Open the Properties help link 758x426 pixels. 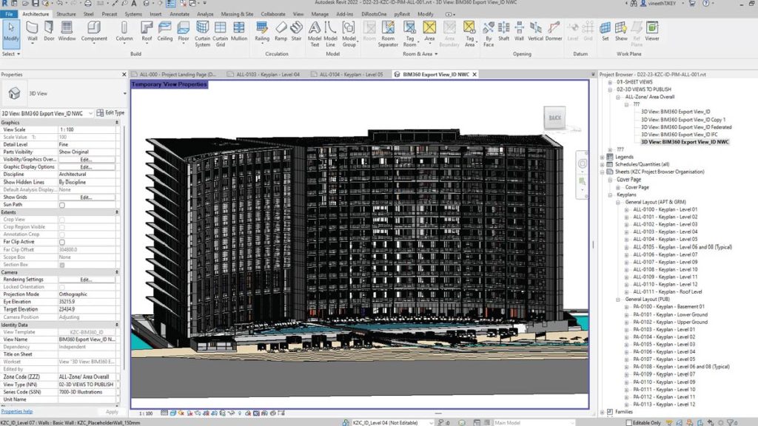click(x=16, y=411)
